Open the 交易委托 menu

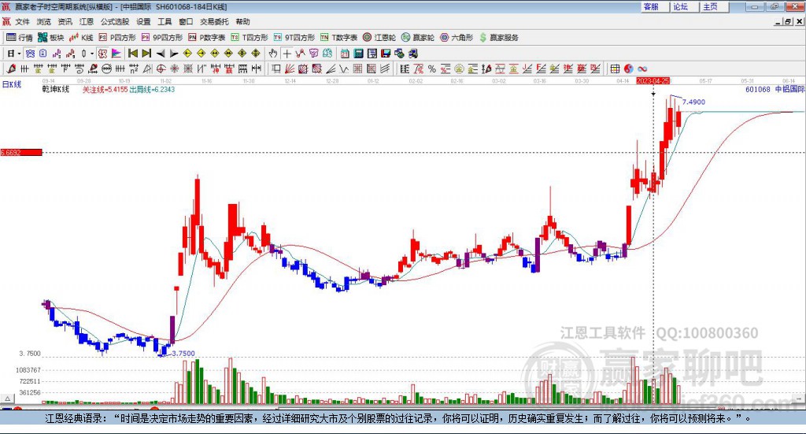click(x=214, y=21)
